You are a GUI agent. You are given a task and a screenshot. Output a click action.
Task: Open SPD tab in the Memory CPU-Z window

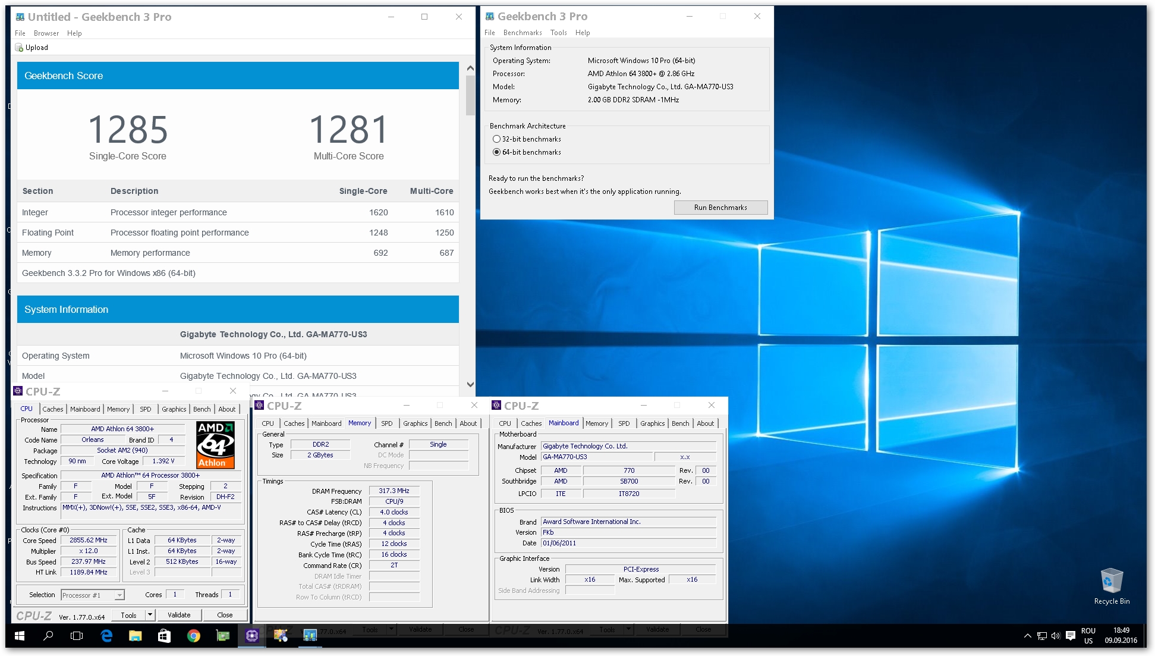click(x=387, y=423)
